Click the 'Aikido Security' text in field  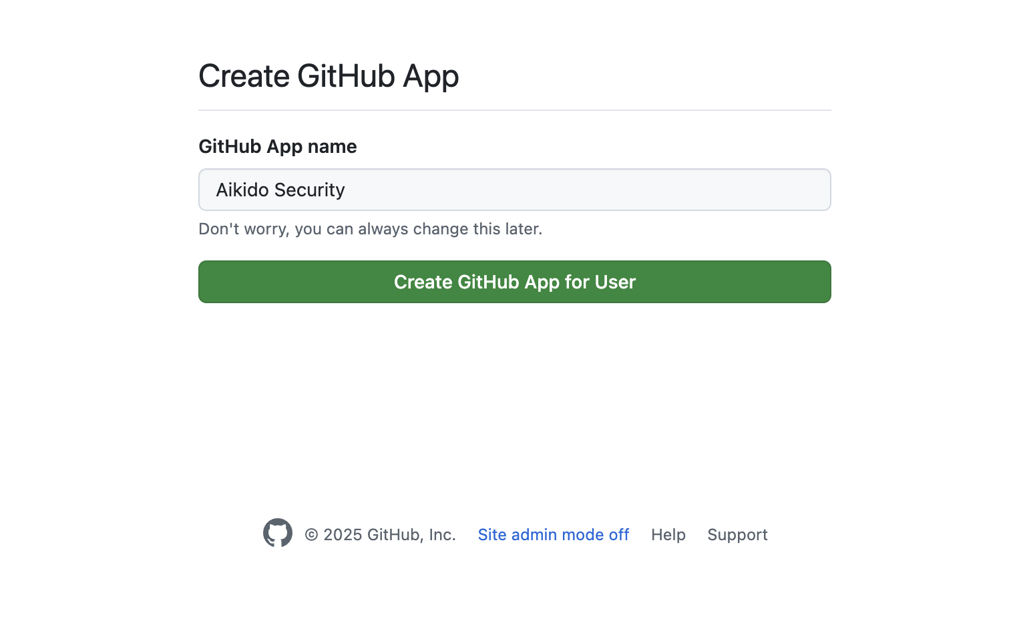tap(280, 190)
